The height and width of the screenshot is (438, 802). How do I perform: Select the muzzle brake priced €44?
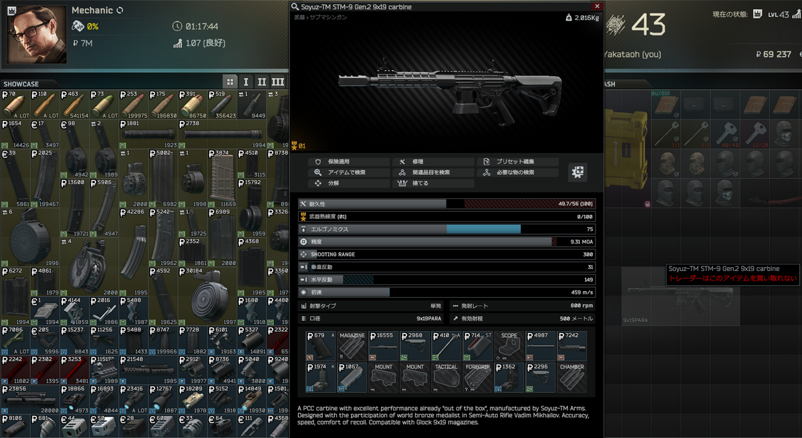click(74, 425)
